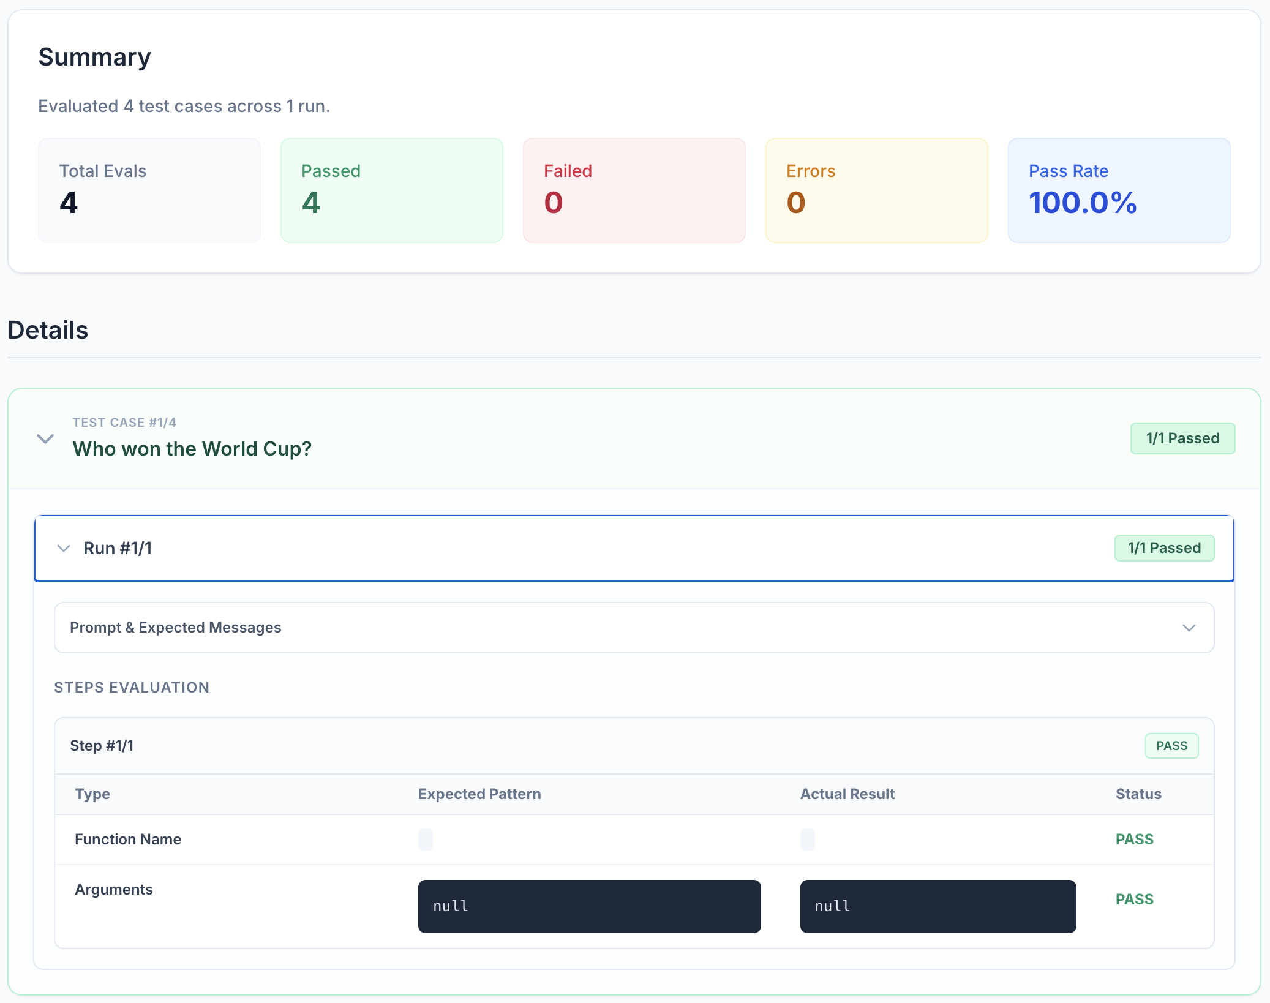Viewport: 1270px width, 1003px height.
Task: Click the 'Run #1/1' label
Action: tap(118, 548)
